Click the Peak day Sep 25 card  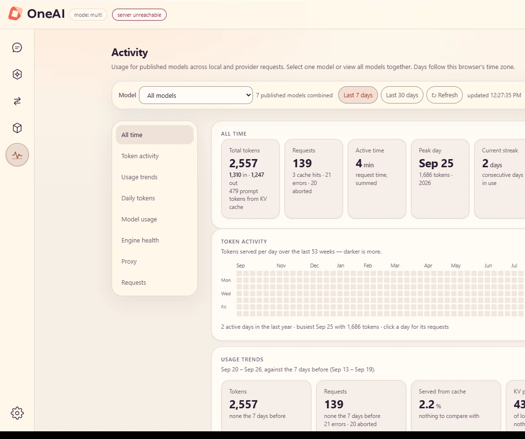[440, 179]
